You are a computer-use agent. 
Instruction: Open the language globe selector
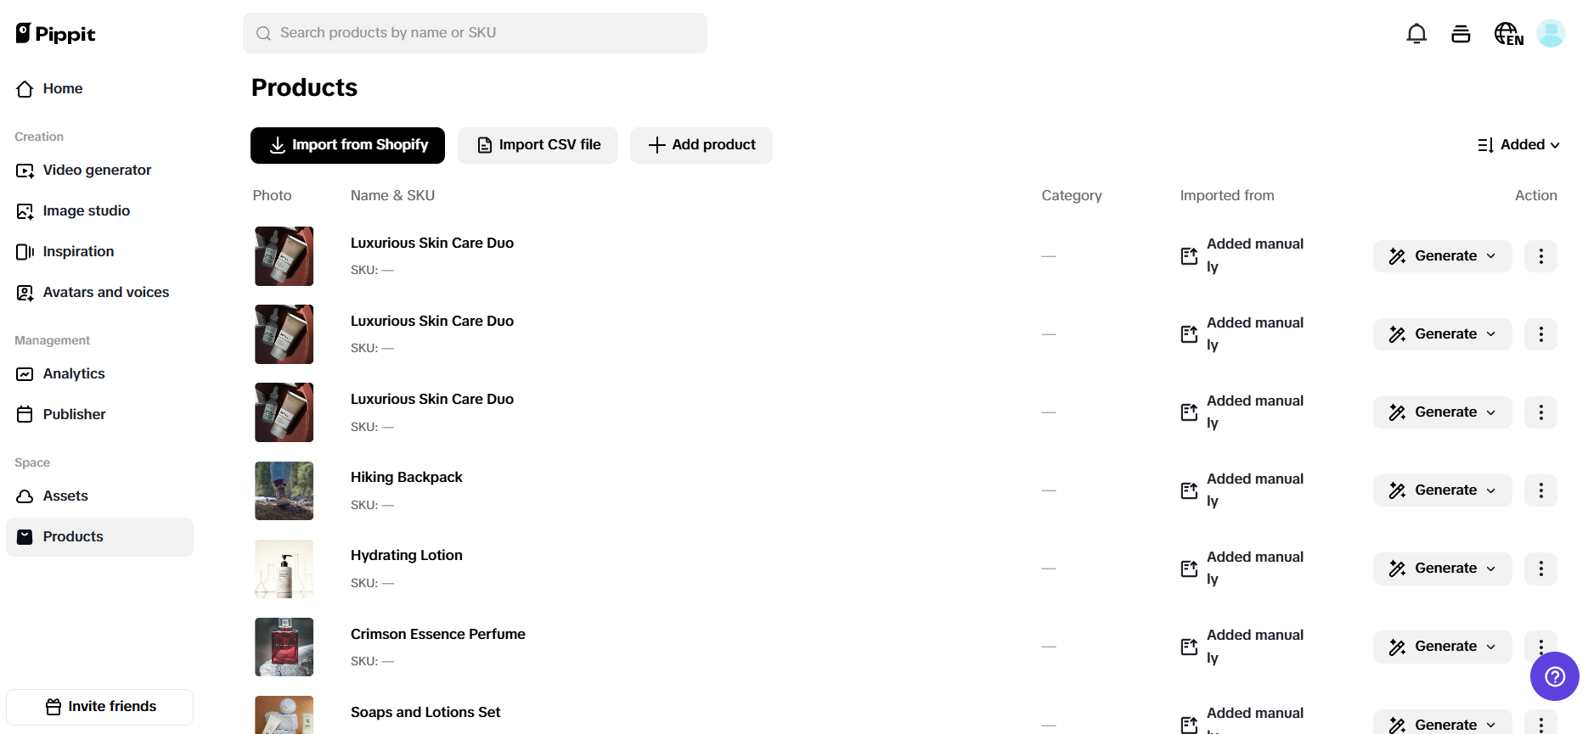1508,34
